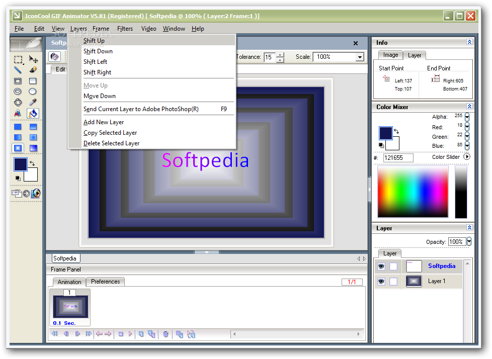Image resolution: width=492 pixels, height=359 pixels.
Task: Jump to first frame with double-left arrows
Action: pos(55,333)
